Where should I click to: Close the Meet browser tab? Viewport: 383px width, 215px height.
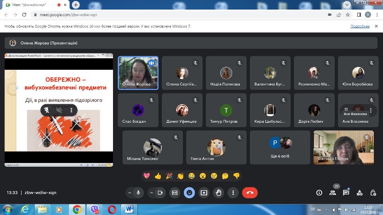(65, 5)
